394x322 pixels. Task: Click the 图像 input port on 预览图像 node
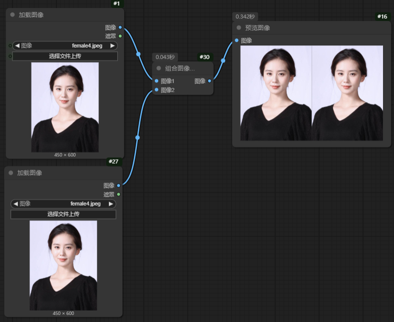[x=237, y=40]
